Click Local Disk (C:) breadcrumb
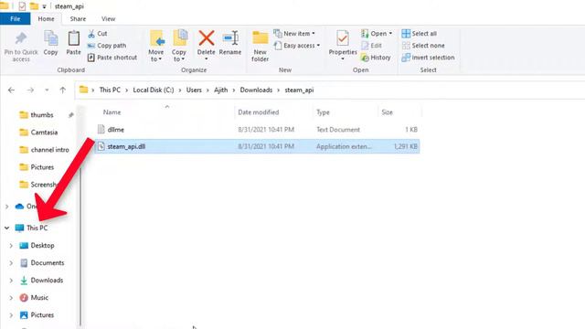Image resolution: width=585 pixels, height=329 pixels. click(x=154, y=90)
